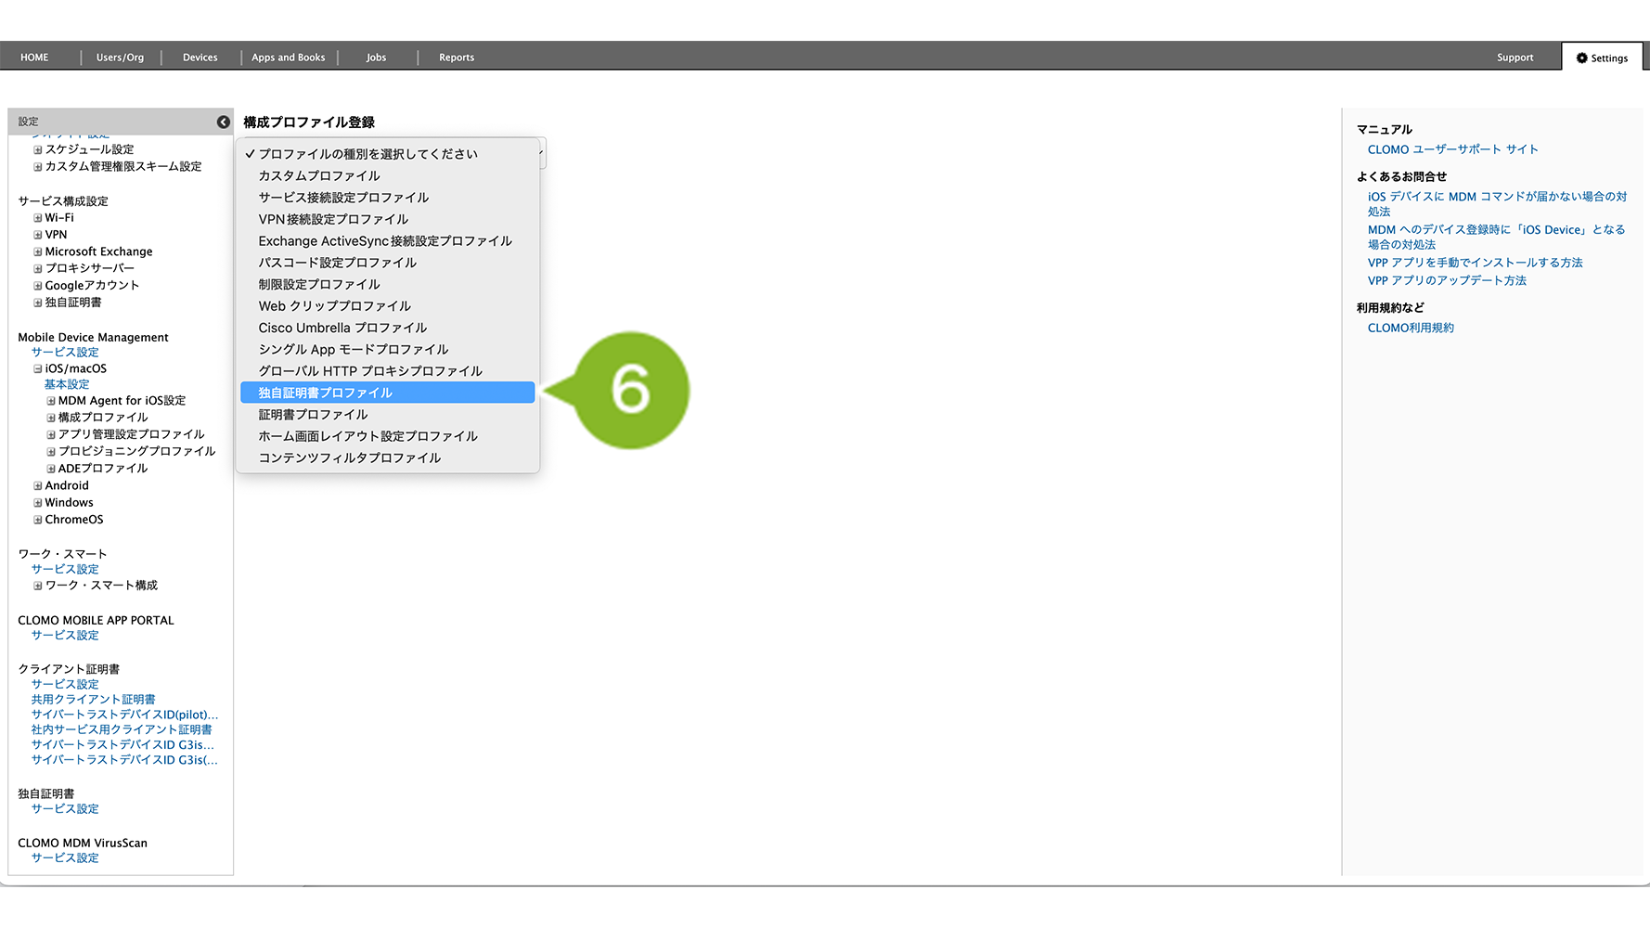The image size is (1650, 928).
Task: Click 基本設定 link under iOS/macOS
Action: tap(67, 384)
